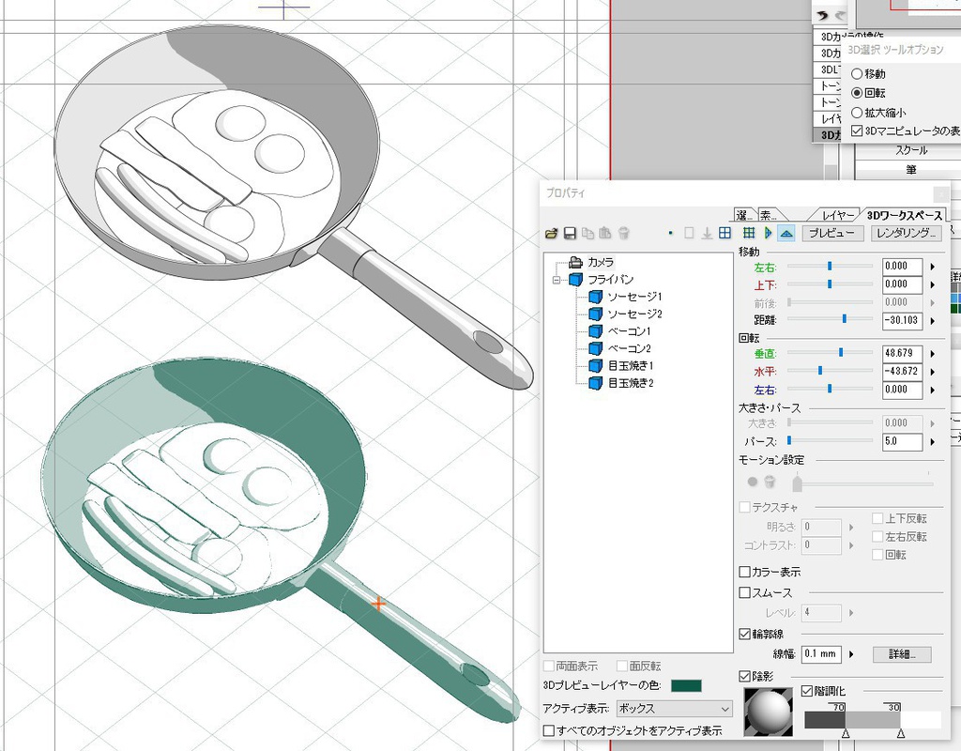Screen dimensions: 961x751
Task: Open the アクティブ表示 ボックス dropdown
Action: point(674,709)
